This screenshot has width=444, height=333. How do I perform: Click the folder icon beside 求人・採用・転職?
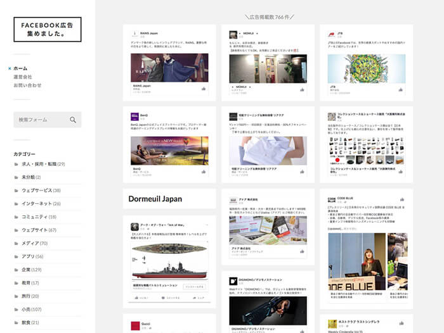(x=16, y=164)
